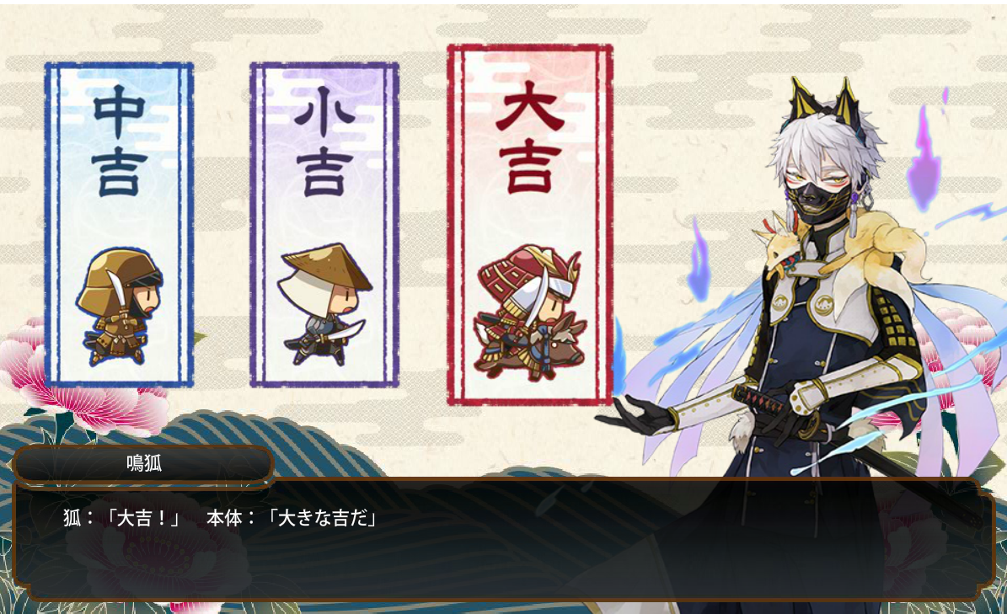This screenshot has width=1007, height=614.
Task: Pick the red 大吉 fortune card kanji
Action: (530, 136)
